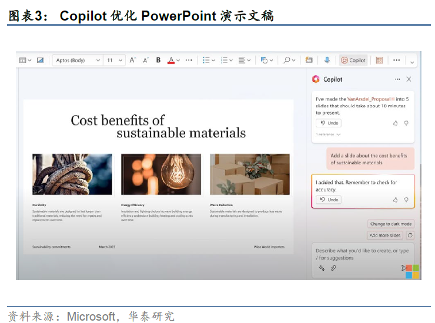Screen dimensions: 435x323
Task: Open more font options ellipsis
Action: (189, 60)
